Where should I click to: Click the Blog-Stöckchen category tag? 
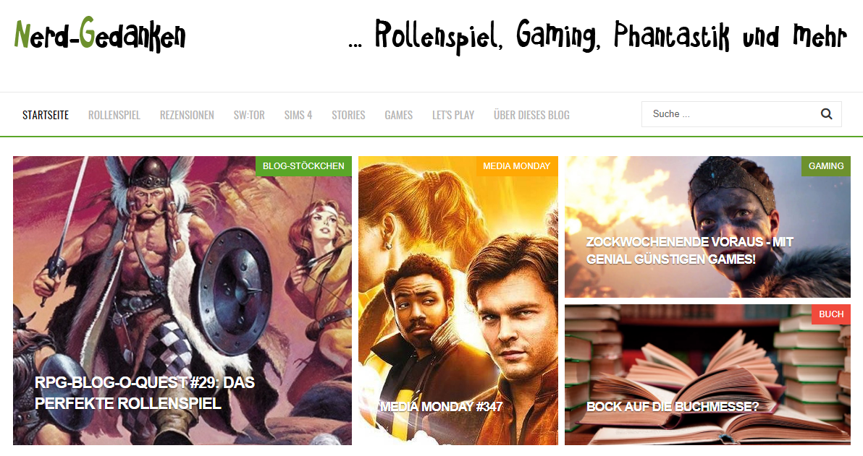coord(303,166)
